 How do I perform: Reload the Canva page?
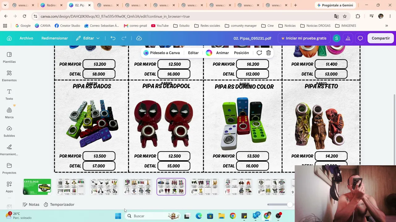point(24,16)
